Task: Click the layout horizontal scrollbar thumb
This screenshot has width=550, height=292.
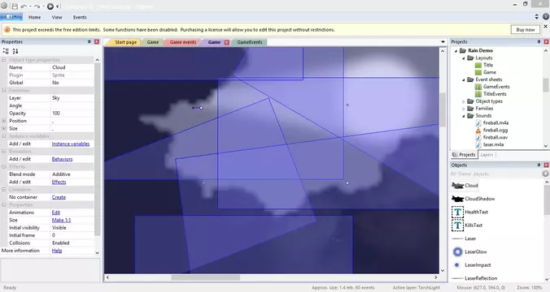Action: tap(206, 277)
